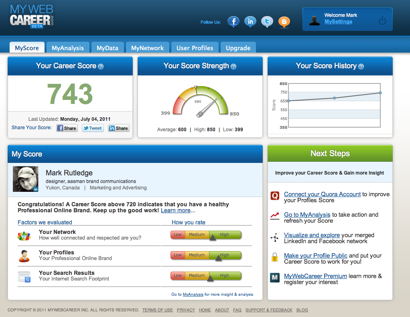Click the Go to MyAnalysis next-step link

307,214
